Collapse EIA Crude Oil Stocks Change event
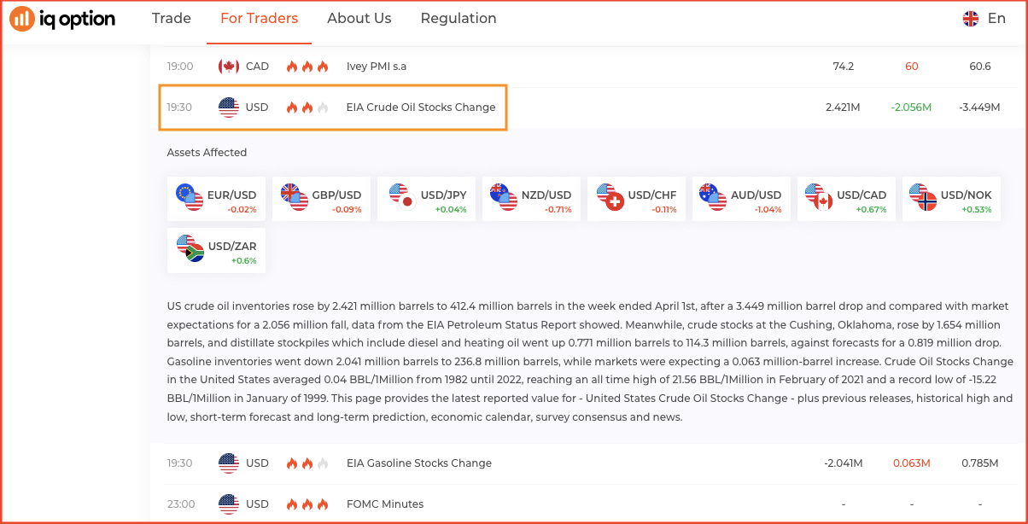The image size is (1028, 524). (421, 108)
